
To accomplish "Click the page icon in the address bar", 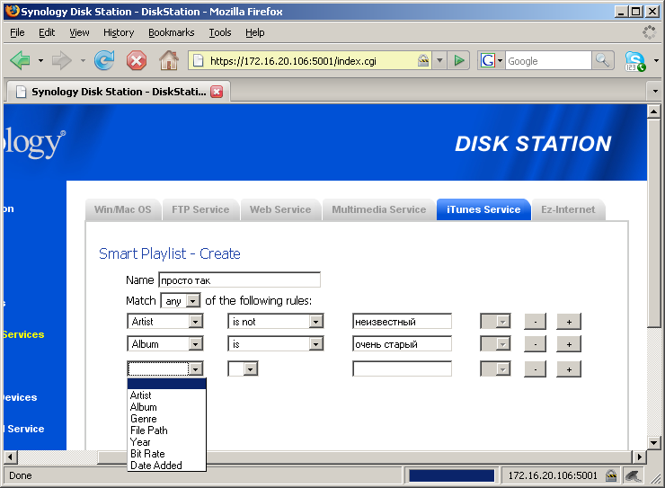I will pos(198,61).
